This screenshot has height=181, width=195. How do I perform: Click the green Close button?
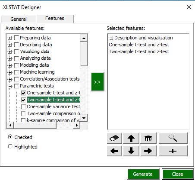(x=177, y=174)
